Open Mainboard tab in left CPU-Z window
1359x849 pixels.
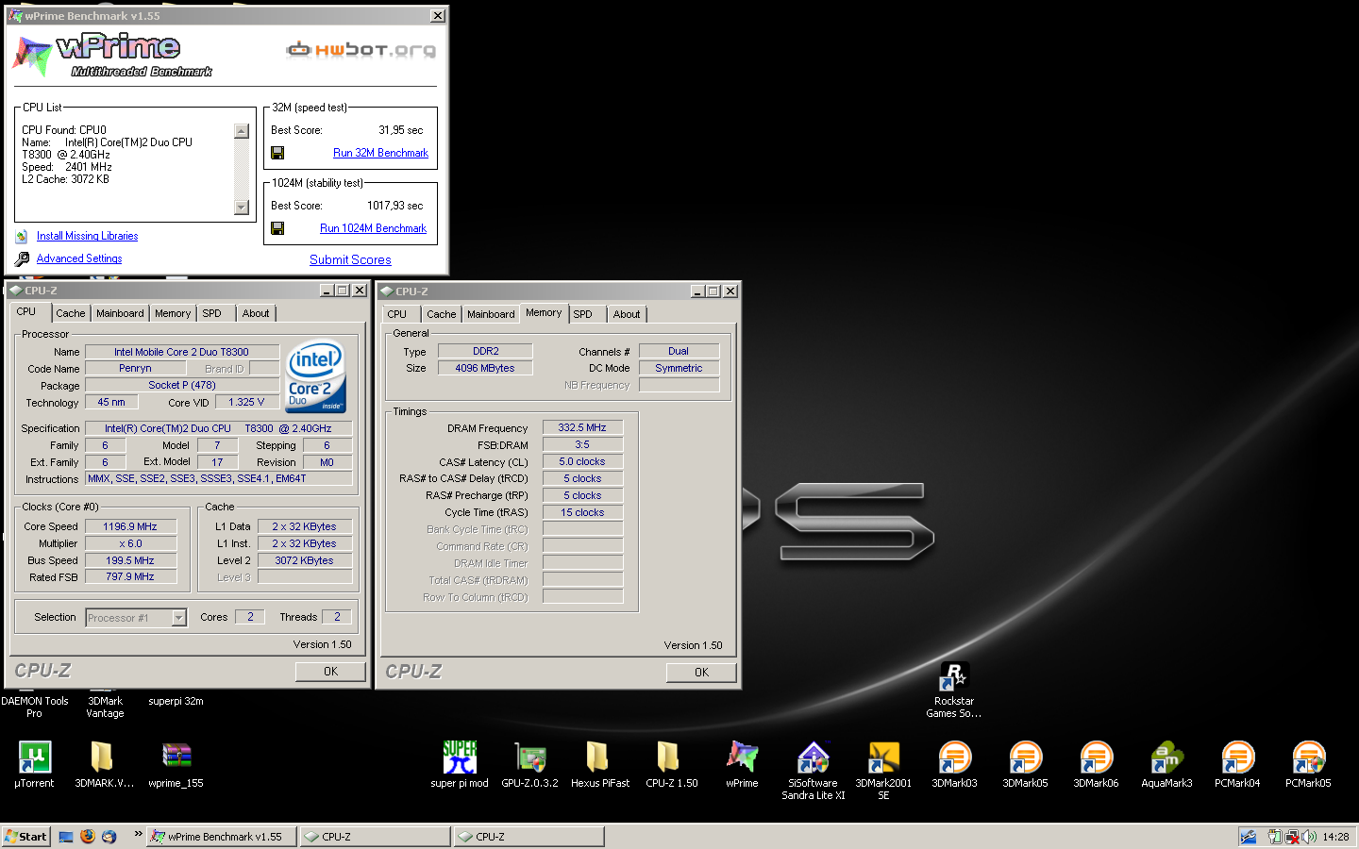[x=120, y=313]
